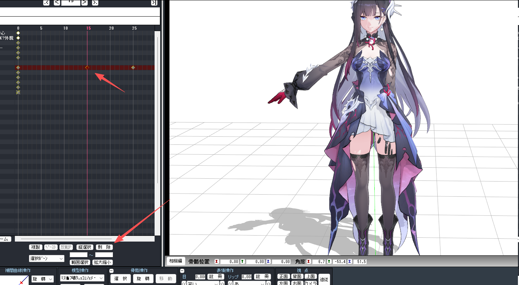Click the current frame number input field
The width and height of the screenshot is (519, 285).
click(x=70, y=2)
